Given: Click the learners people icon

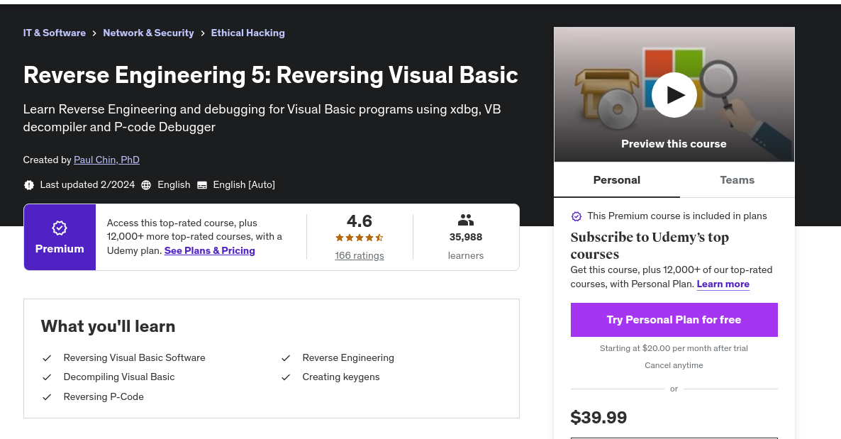Looking at the screenshot, I should 466,220.
